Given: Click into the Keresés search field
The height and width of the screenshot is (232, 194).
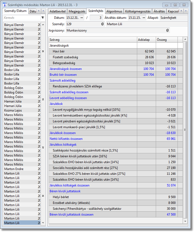Looking at the screenshot, I should pos(22,17).
